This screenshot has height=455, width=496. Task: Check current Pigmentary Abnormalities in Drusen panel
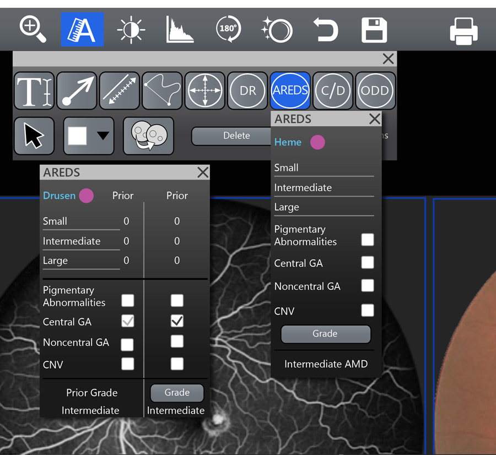pyautogui.click(x=177, y=300)
